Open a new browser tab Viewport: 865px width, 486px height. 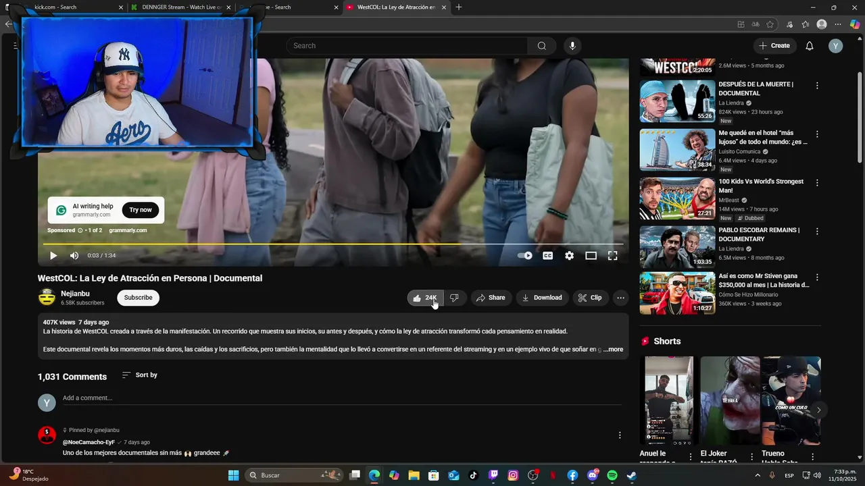459,7
